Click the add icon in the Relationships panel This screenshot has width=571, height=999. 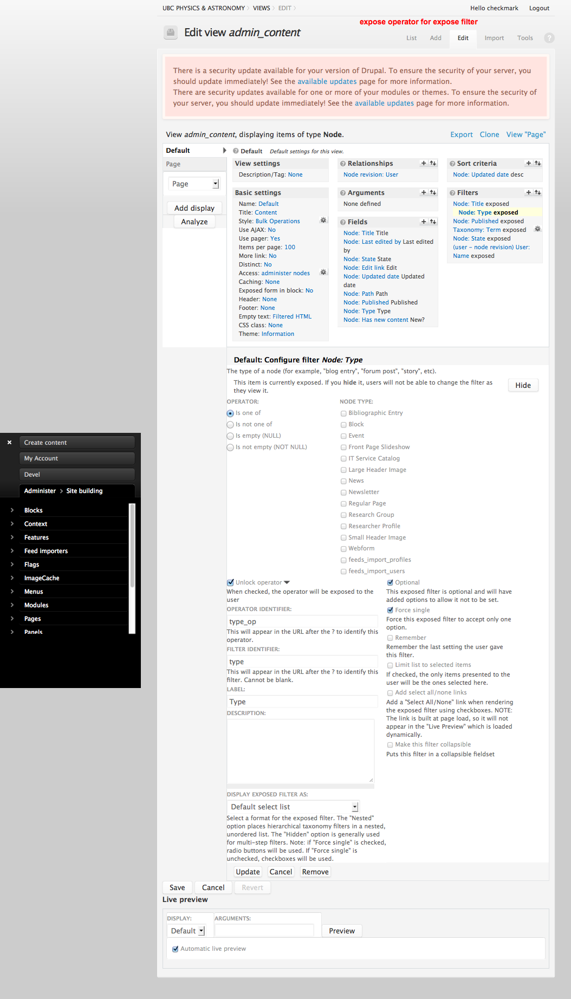tap(424, 163)
